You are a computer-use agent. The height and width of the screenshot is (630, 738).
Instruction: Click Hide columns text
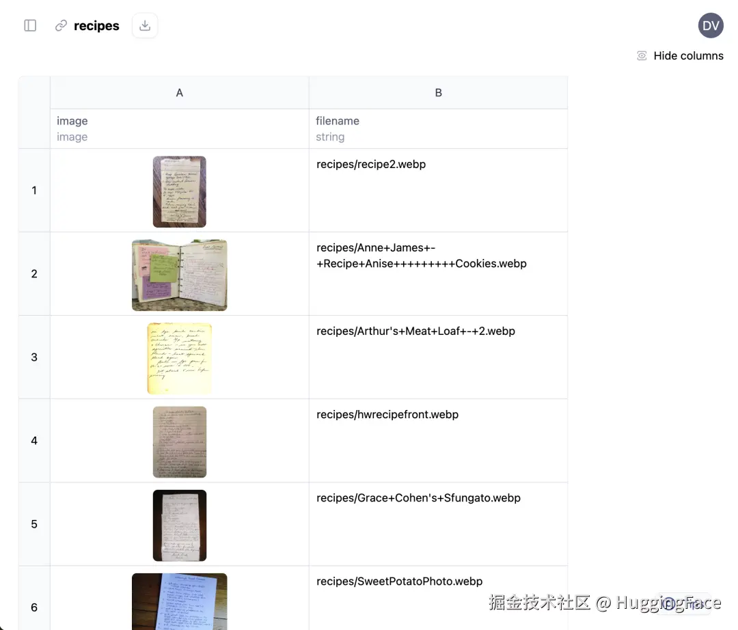688,55
